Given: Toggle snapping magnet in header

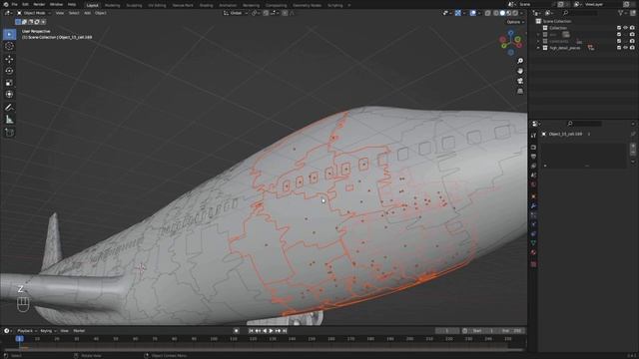Looking at the screenshot, I should point(266,13).
